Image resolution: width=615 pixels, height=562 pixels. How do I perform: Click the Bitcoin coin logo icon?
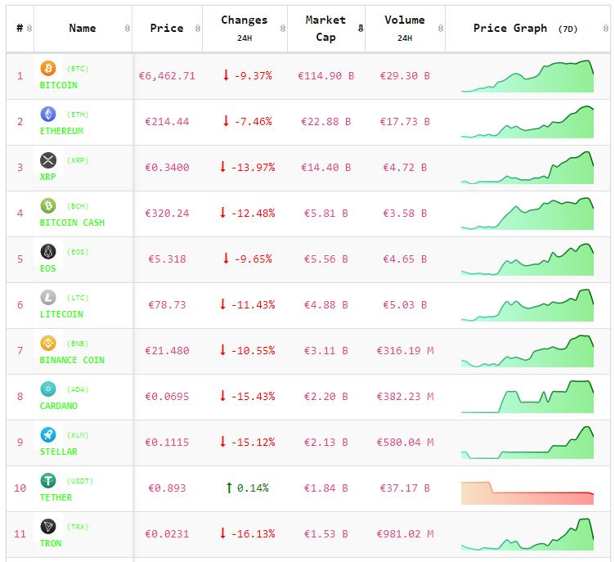[x=48, y=69]
